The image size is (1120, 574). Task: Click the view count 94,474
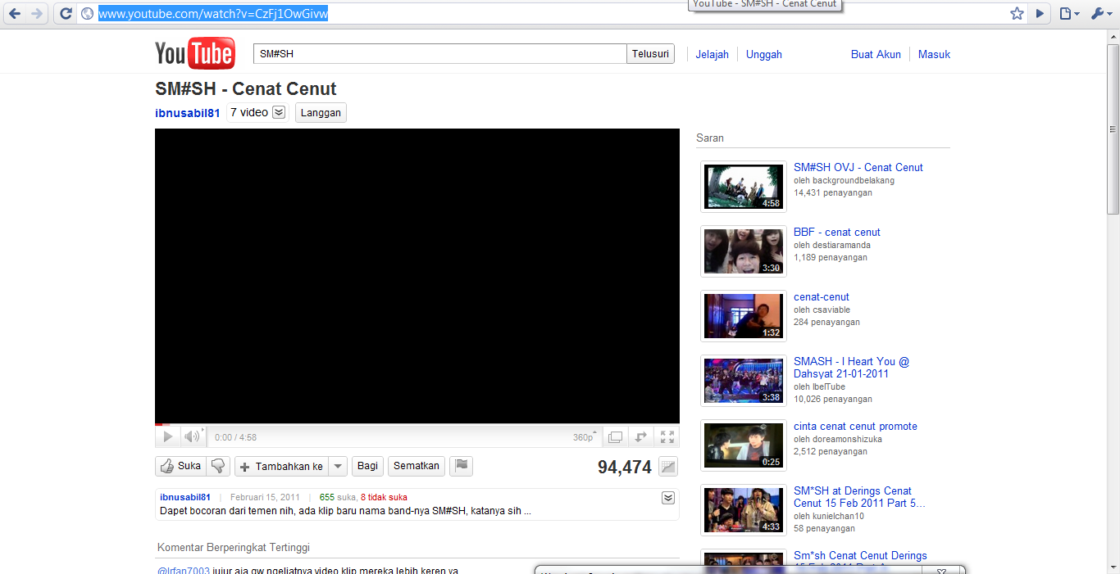pyautogui.click(x=625, y=467)
